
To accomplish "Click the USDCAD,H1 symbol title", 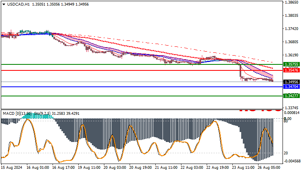I will (x=18, y=4).
